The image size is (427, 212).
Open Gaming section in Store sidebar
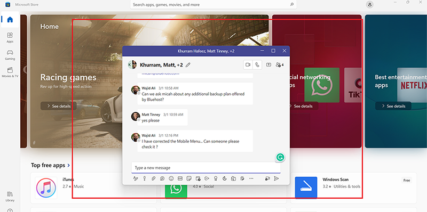click(x=10, y=55)
